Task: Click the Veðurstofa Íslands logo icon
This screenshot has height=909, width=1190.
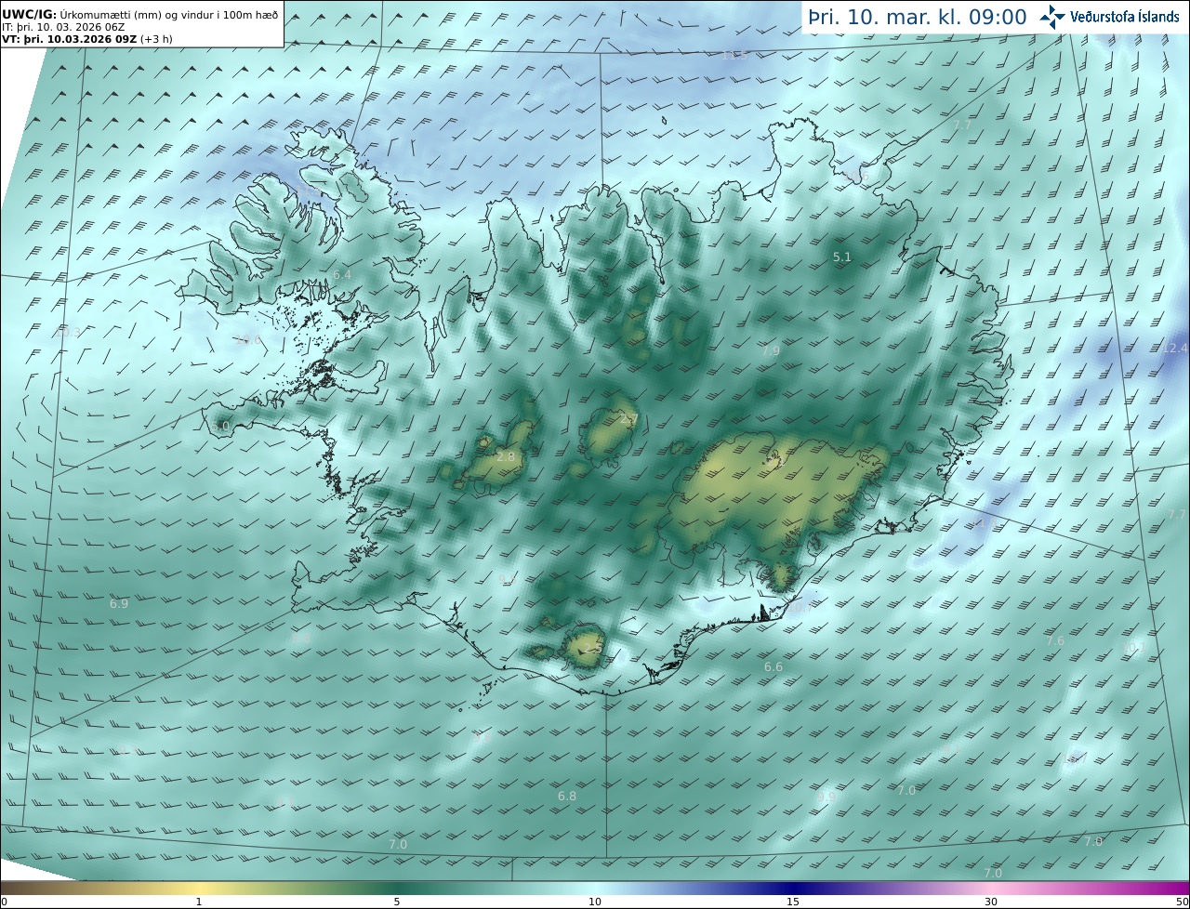Action: tap(1052, 17)
